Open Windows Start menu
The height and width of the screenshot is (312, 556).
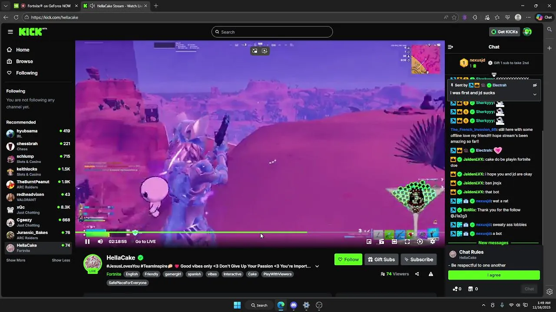237,305
